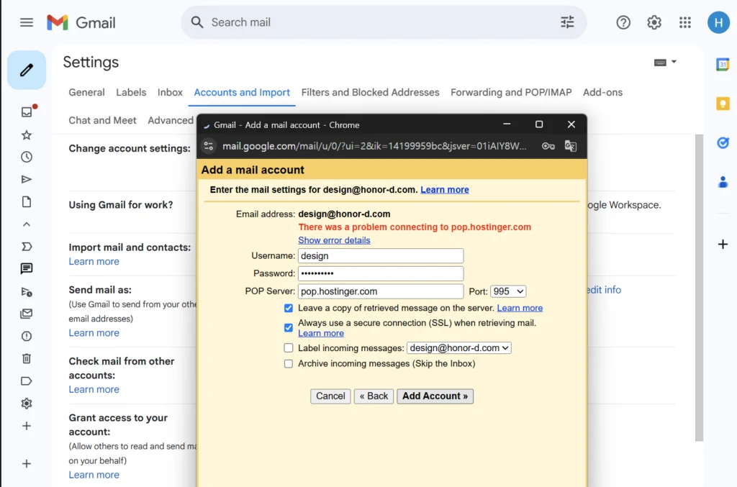Open Manage labels gear in sidebar

pyautogui.click(x=27, y=404)
